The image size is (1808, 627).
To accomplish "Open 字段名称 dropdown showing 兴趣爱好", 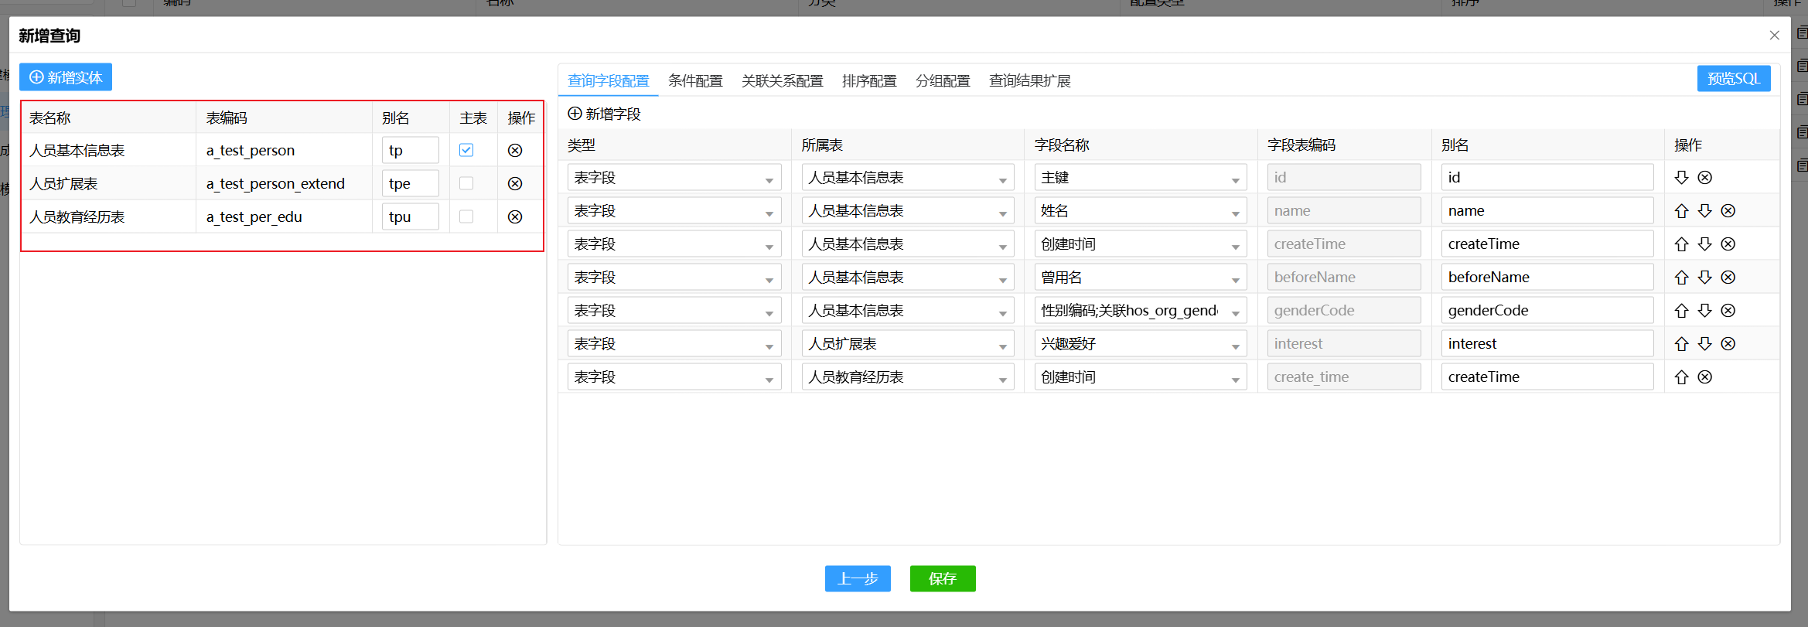I will coord(1140,344).
